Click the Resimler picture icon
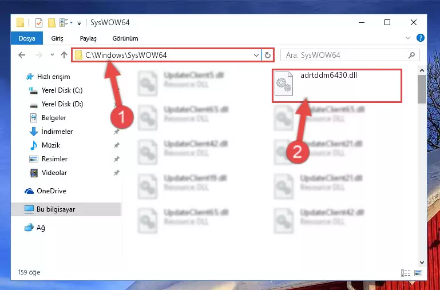 click(33, 159)
